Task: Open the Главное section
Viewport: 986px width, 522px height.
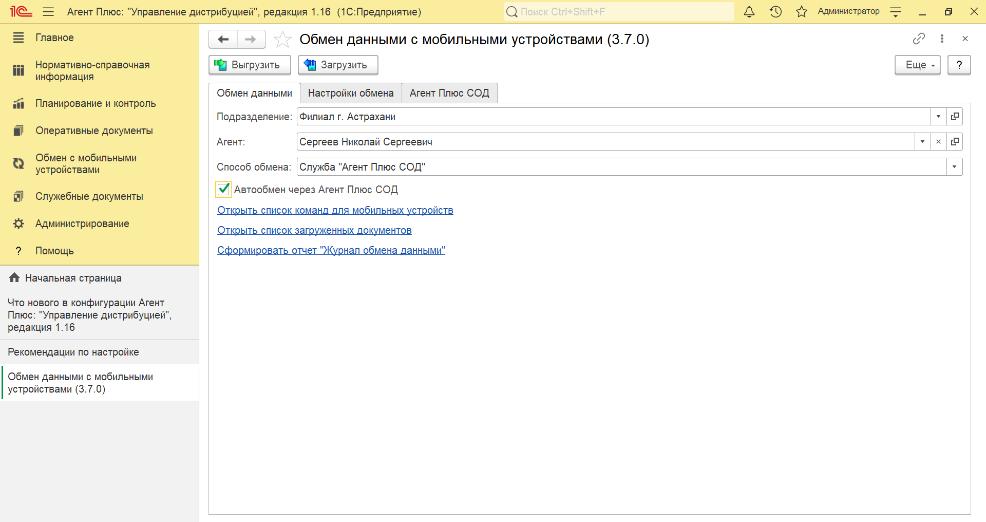Action: click(100, 38)
